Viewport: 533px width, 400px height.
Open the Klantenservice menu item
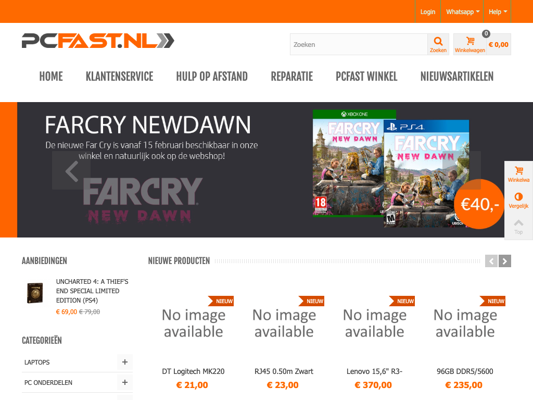[119, 77]
